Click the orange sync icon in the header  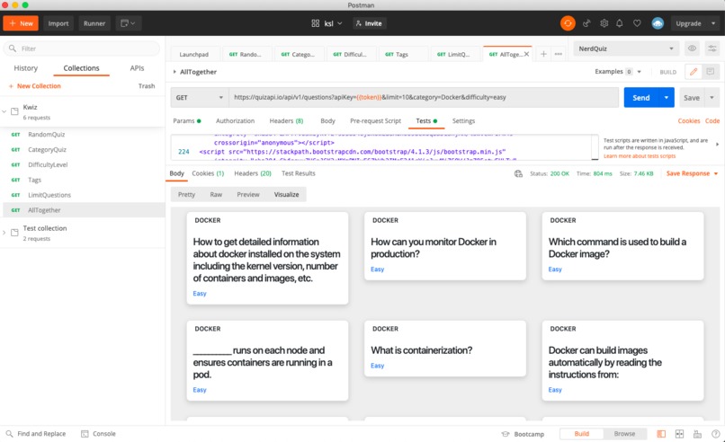point(568,23)
